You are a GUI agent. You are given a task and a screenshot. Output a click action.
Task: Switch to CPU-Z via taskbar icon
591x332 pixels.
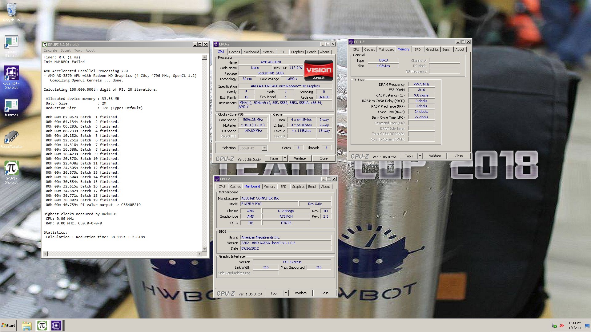pyautogui.click(x=56, y=326)
